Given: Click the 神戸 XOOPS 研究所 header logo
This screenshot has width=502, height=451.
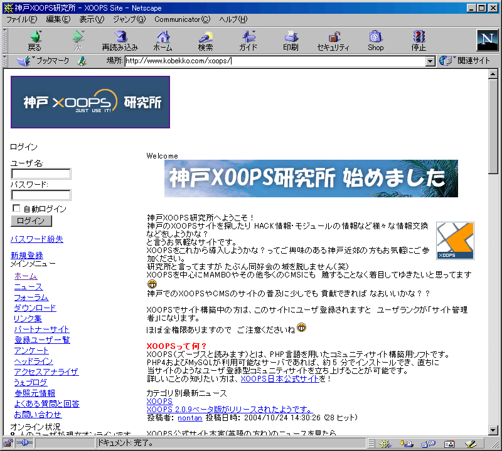Looking at the screenshot, I should coord(90,102).
